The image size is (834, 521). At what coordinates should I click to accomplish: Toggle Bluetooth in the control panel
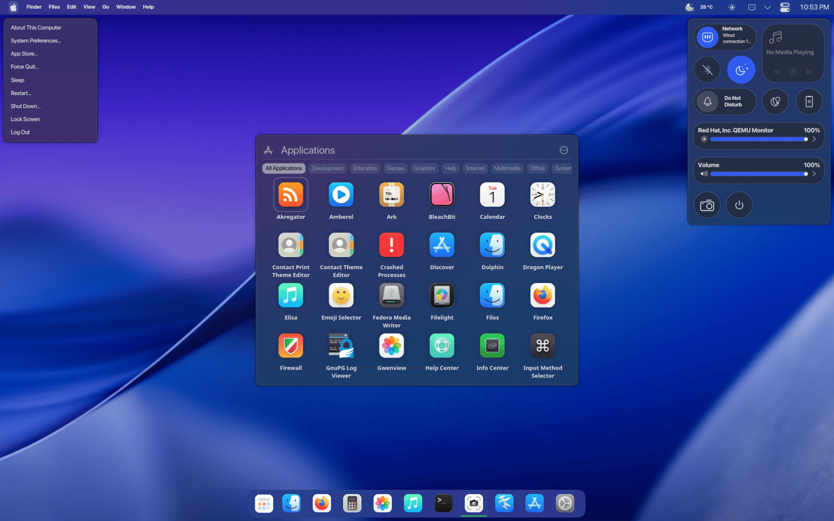click(x=707, y=70)
